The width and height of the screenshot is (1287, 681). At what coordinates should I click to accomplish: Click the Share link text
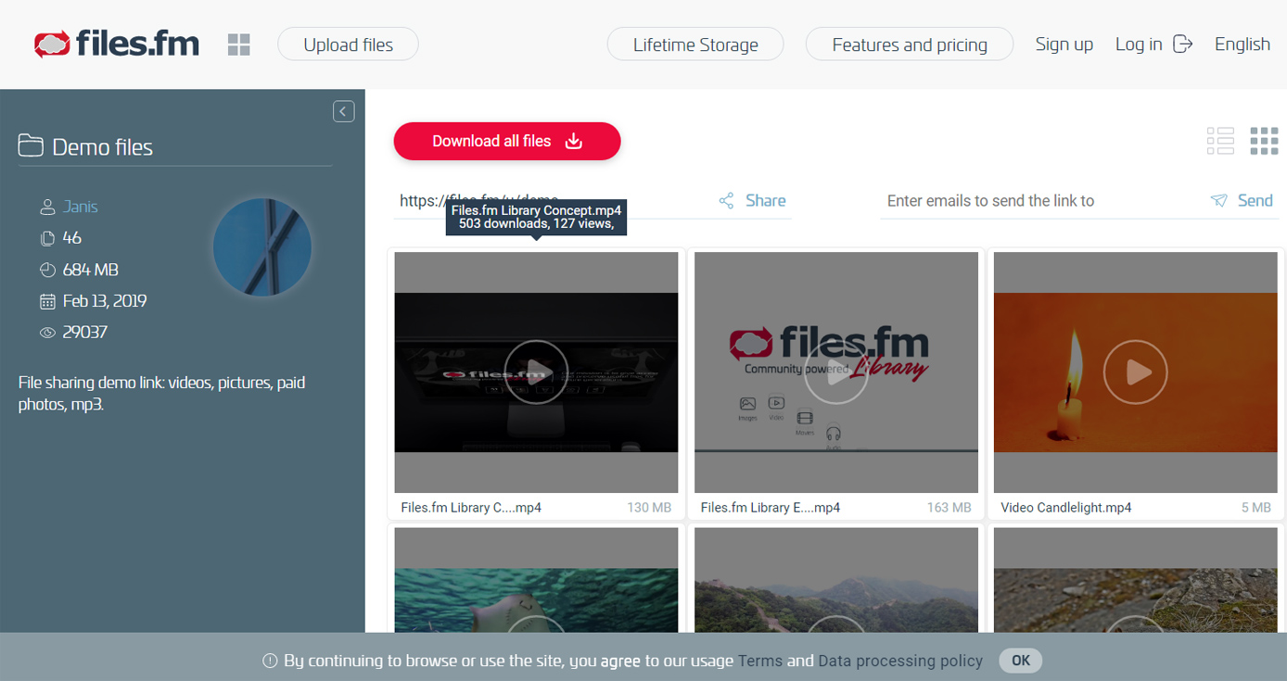click(766, 200)
